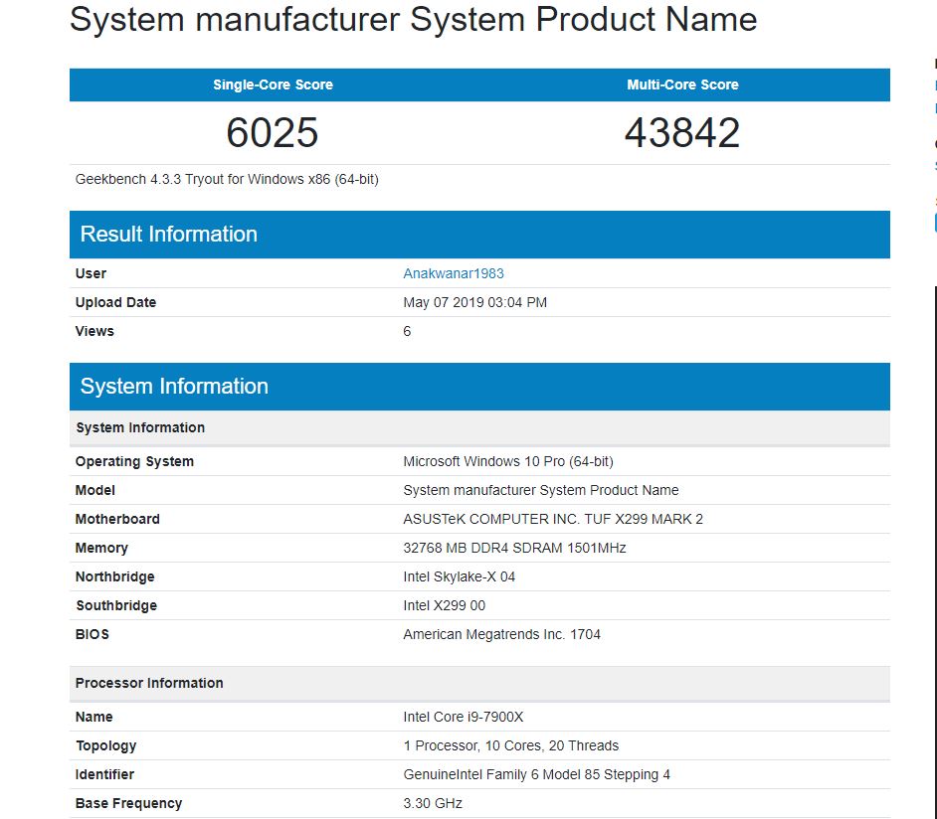This screenshot has height=819, width=937.
Task: Click the Model row value text
Action: pos(541,490)
